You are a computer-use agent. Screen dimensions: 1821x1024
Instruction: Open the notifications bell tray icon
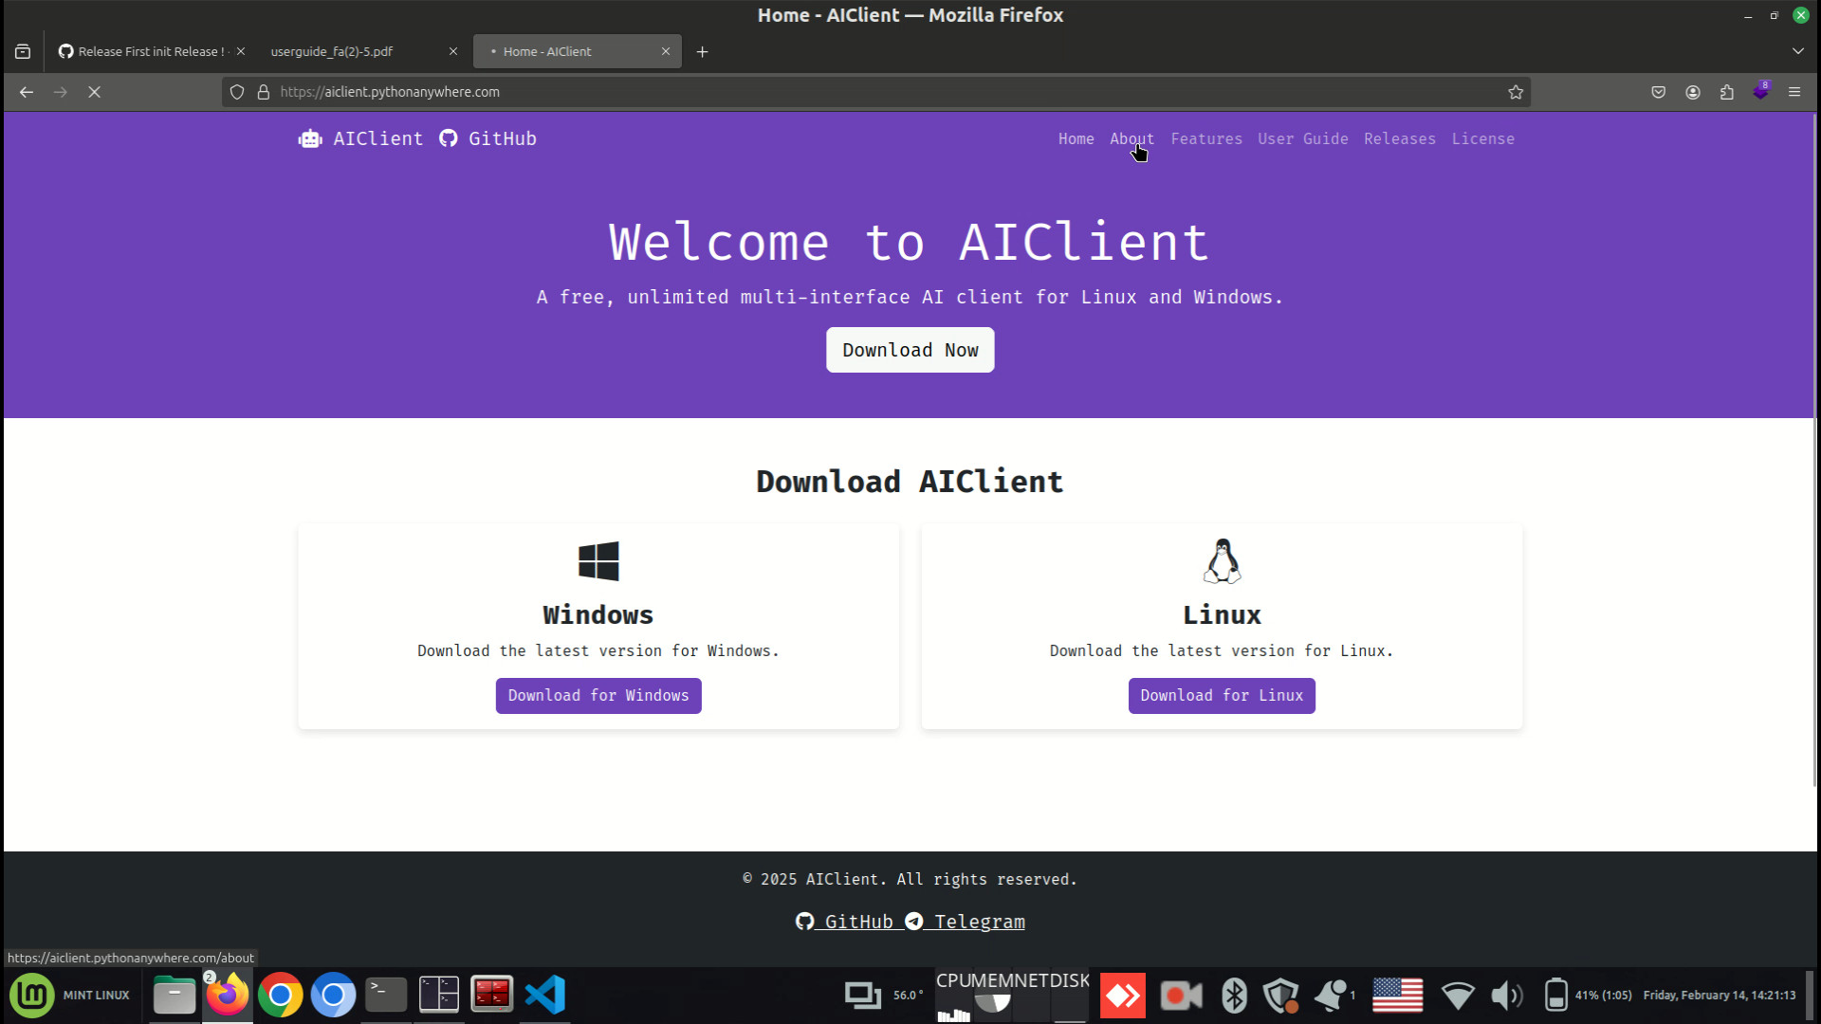click(x=1333, y=996)
